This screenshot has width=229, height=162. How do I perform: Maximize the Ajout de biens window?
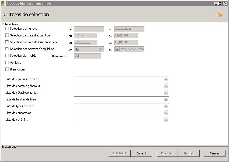tap(220, 4)
